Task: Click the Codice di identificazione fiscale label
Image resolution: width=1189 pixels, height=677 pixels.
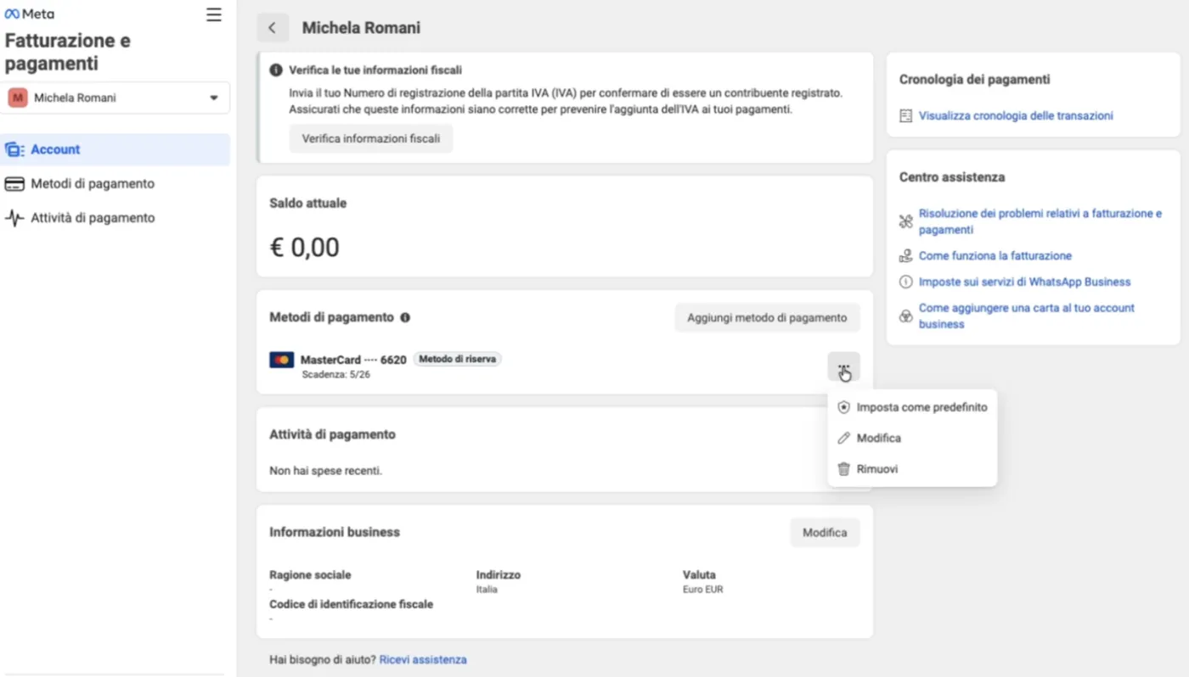Action: point(352,604)
